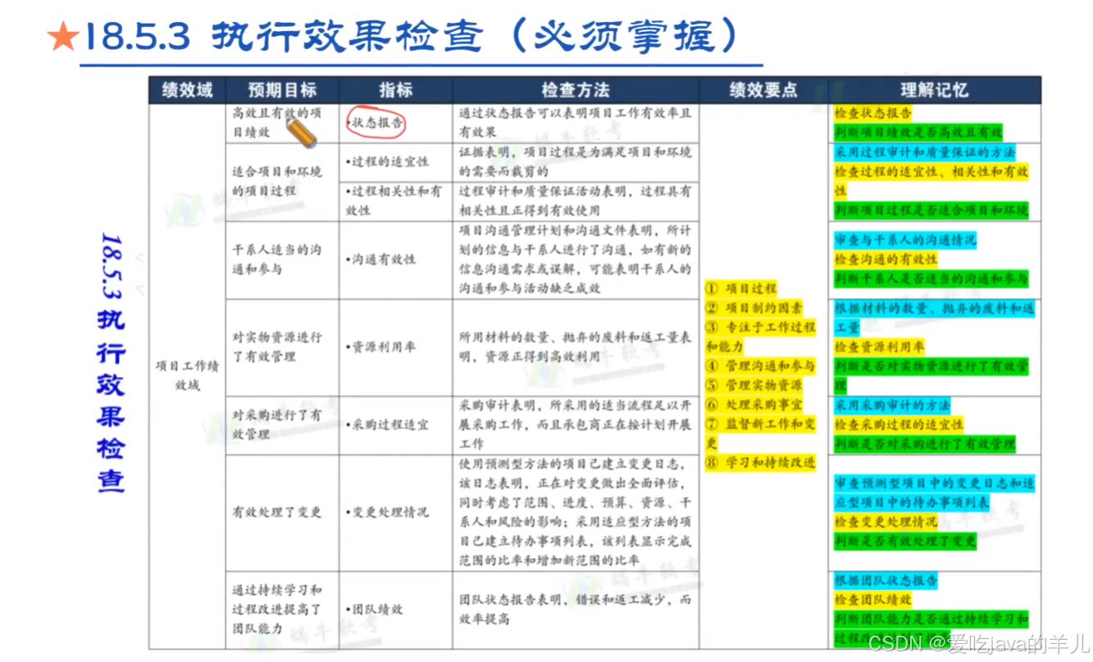
Task: Select the goal '干系人适当的沟通和参与'
Action: [276, 260]
